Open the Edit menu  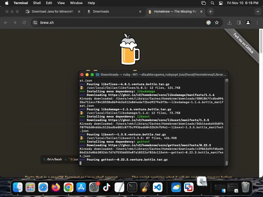[49, 3]
